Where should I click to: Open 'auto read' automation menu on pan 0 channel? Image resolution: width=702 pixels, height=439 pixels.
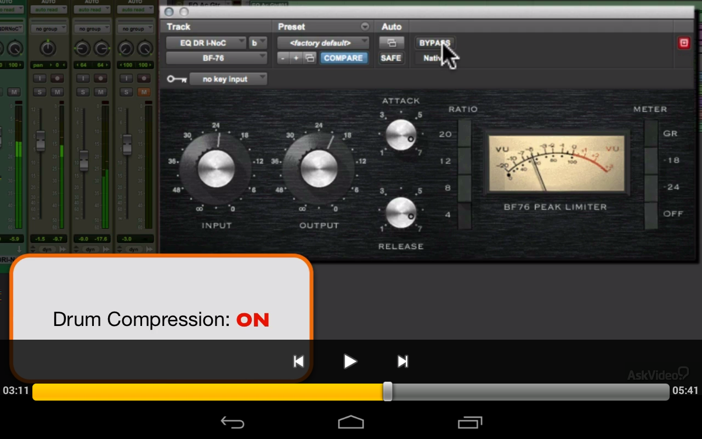(48, 10)
